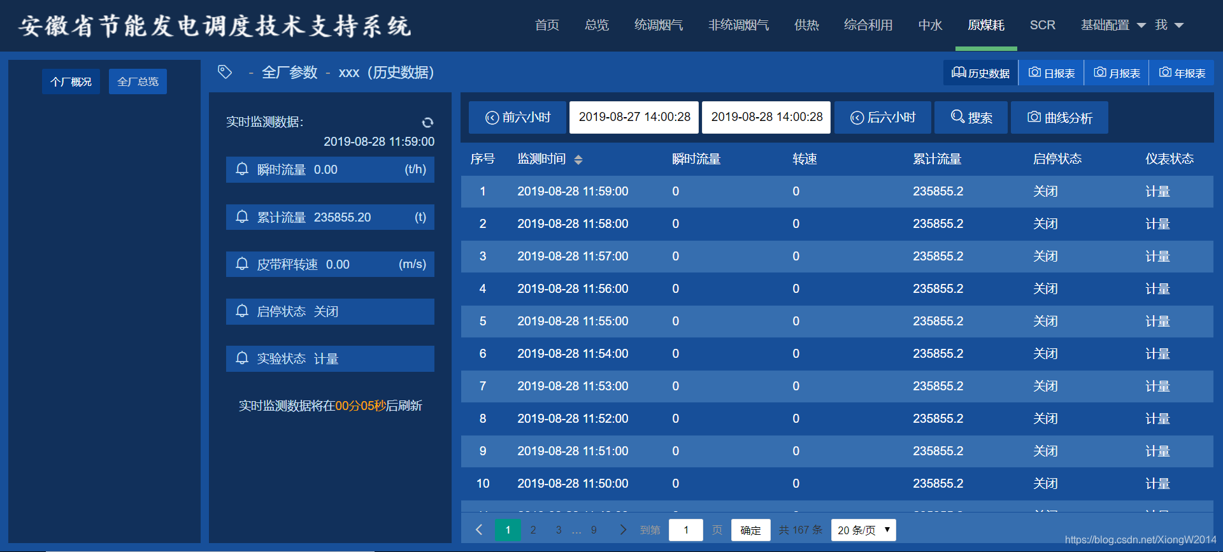This screenshot has width=1223, height=552.
Task: Click the 启停状态 关闭 monitoring row
Action: click(330, 311)
